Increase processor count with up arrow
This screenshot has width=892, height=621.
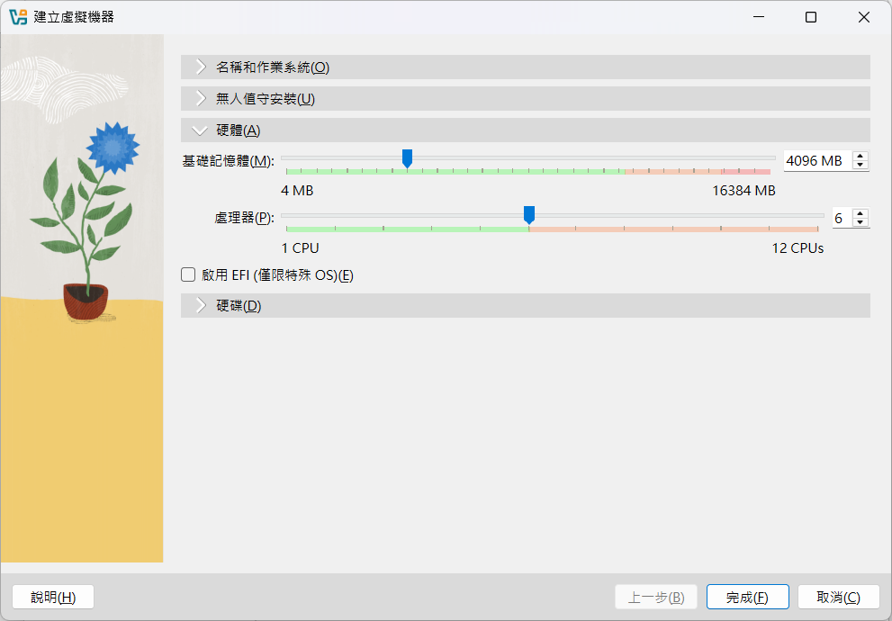(x=860, y=213)
